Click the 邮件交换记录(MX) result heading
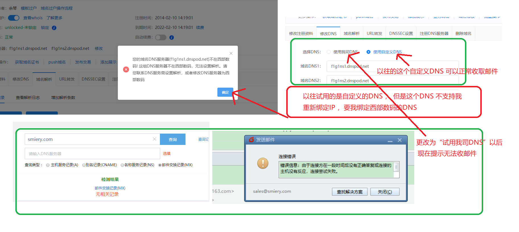This screenshot has height=232, width=519. [x=110, y=188]
